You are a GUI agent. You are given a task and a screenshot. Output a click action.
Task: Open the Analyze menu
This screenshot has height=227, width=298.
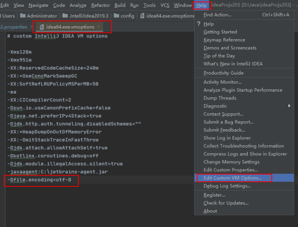(78, 5)
